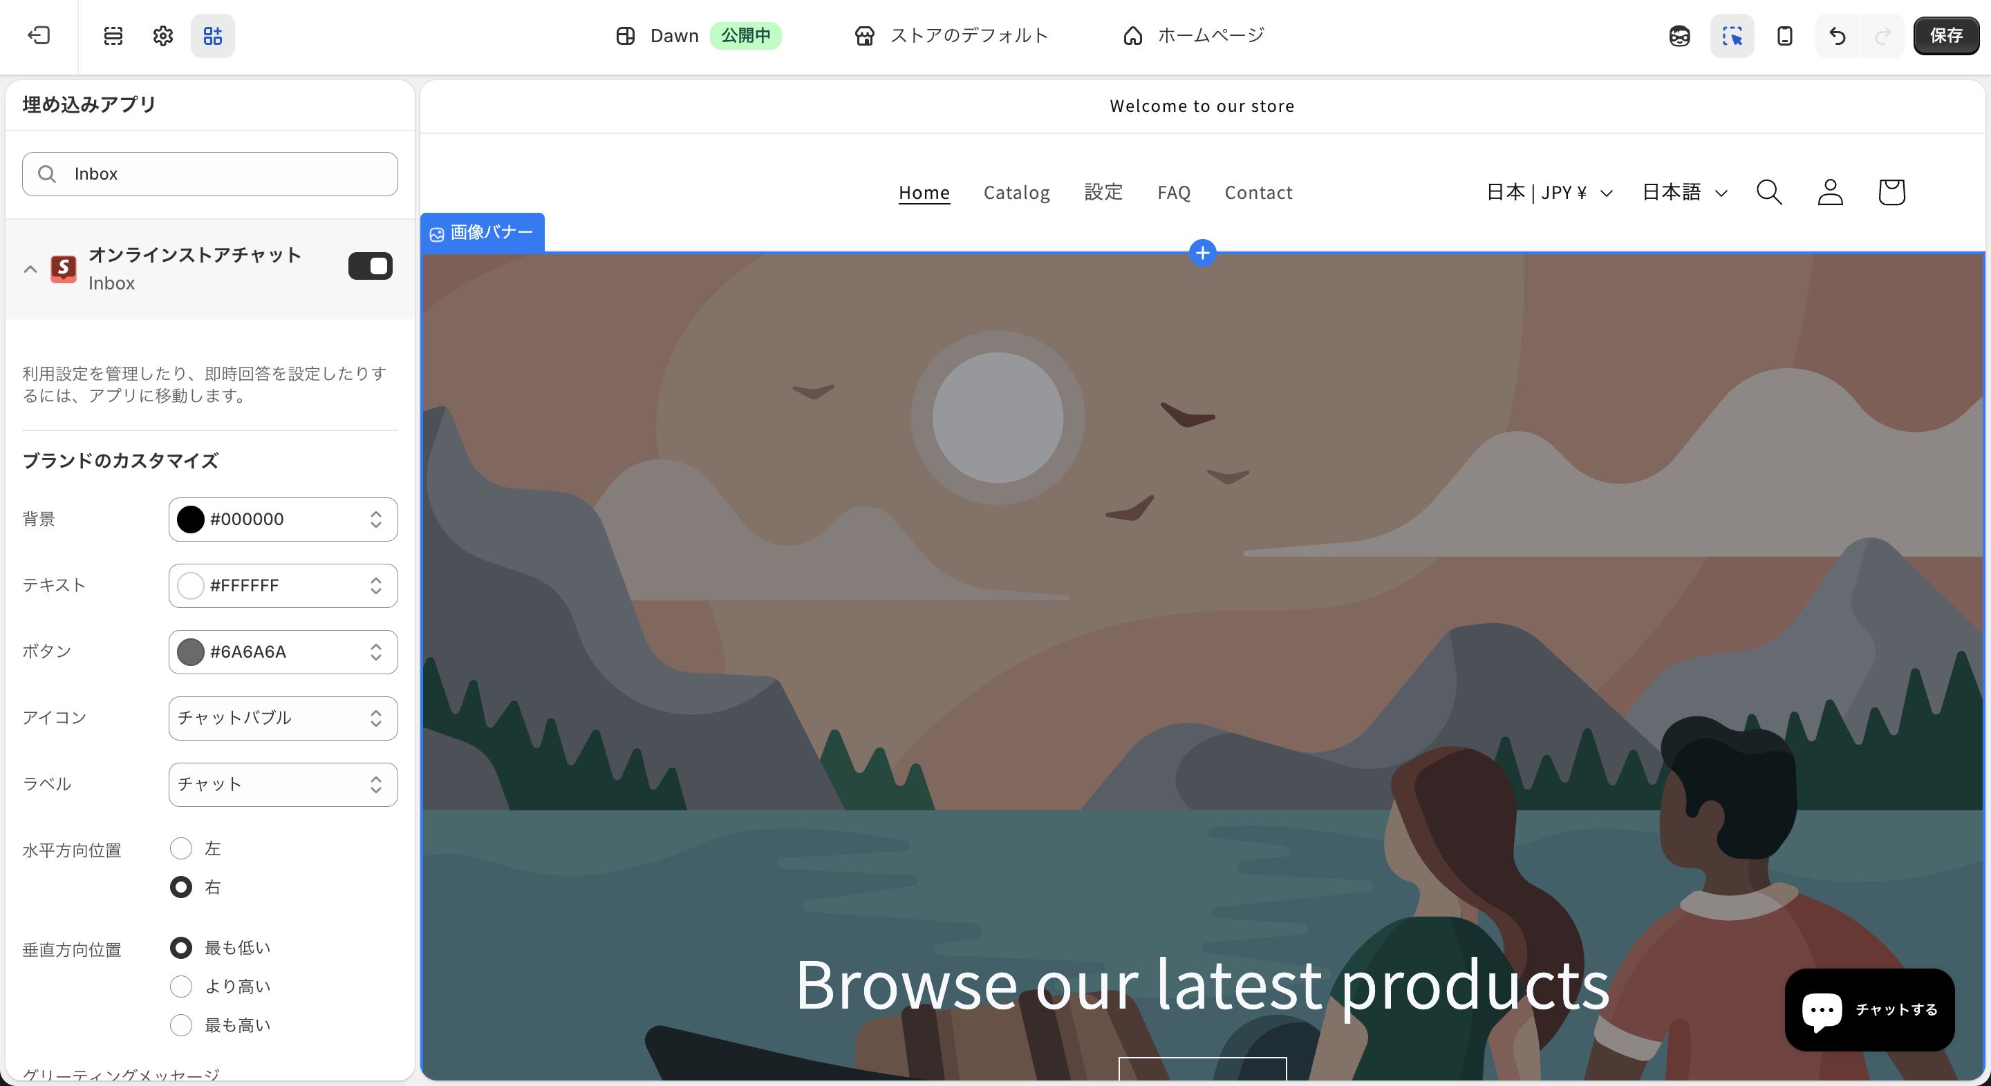Collapse the オンラインストアチャット settings section
Image resolution: width=1991 pixels, height=1086 pixels.
pyautogui.click(x=30, y=269)
